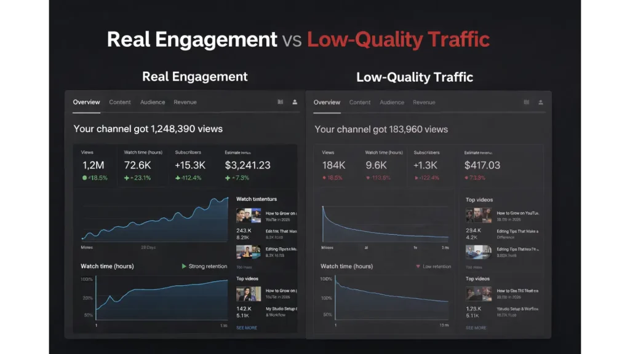Image resolution: width=630 pixels, height=354 pixels.
Task: Open the 'How to Grow on' thumbnail under Watch section
Action: [249, 216]
